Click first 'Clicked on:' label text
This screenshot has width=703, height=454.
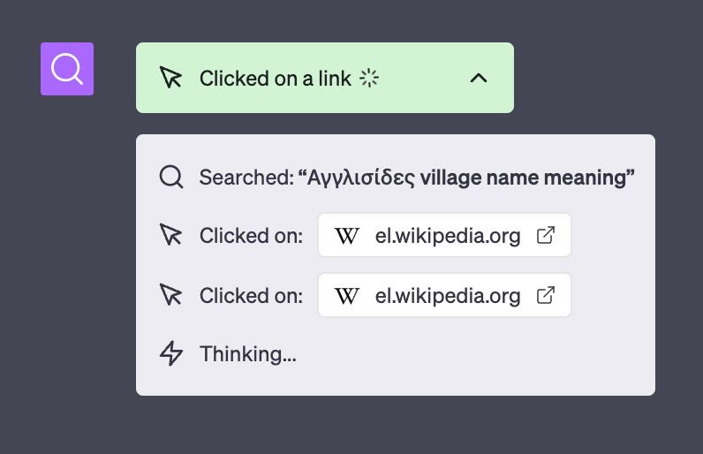[251, 236]
